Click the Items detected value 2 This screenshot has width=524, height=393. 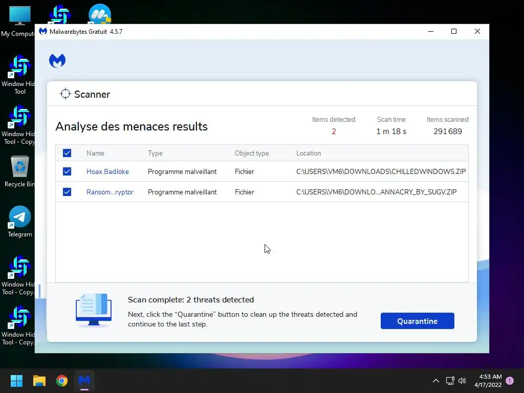[334, 132]
